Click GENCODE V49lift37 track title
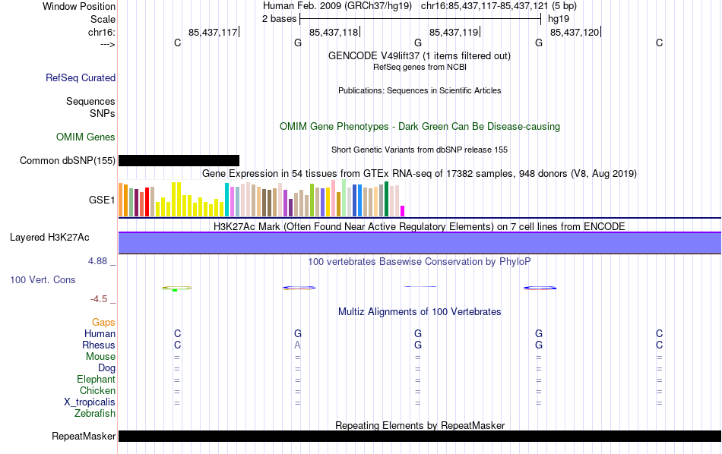Screen dimensions: 722x454 click(420, 55)
